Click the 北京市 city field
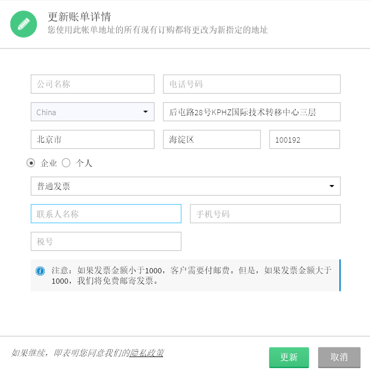This screenshot has height=371, width=370. point(92,140)
